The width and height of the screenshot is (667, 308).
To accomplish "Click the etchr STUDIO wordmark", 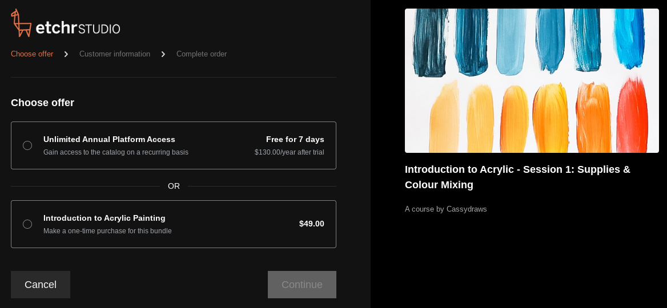I will point(78,28).
